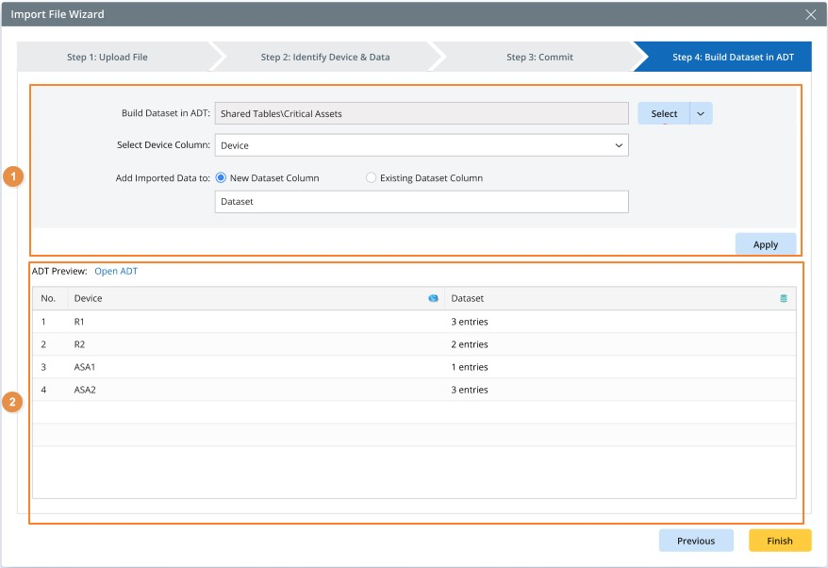Viewport: 828px width, 568px height.
Task: Click the device icon in Device column header
Action: click(433, 298)
